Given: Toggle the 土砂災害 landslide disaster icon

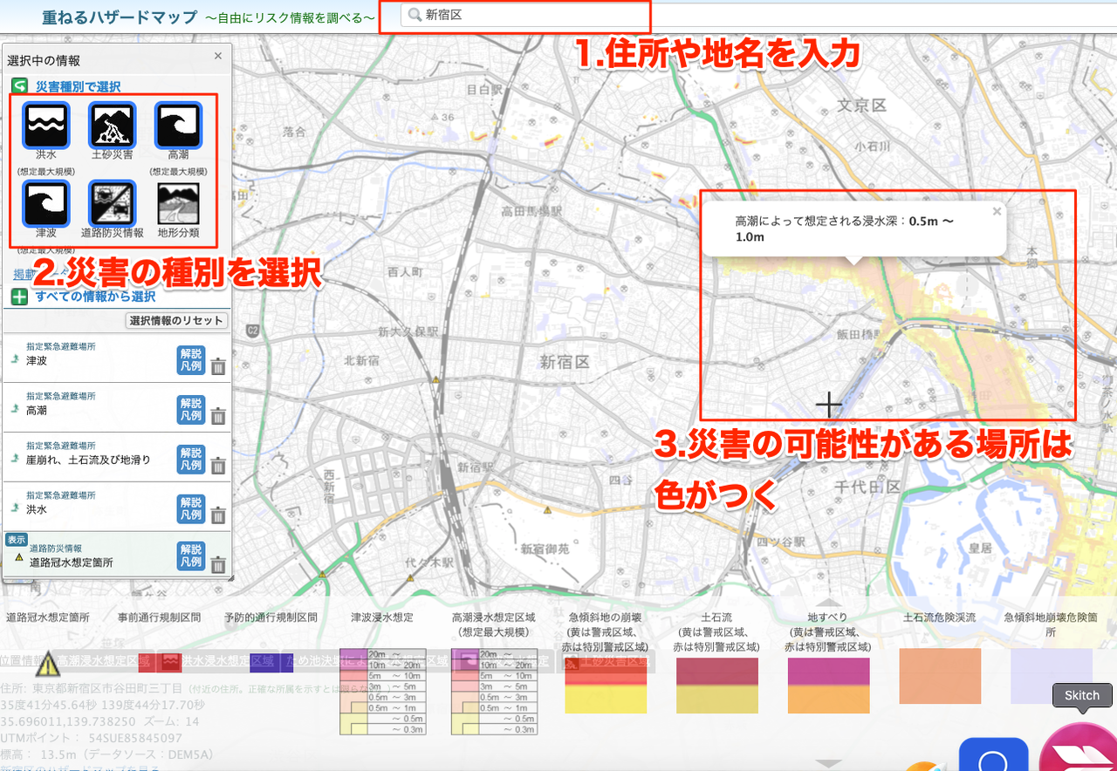Looking at the screenshot, I should [x=112, y=126].
